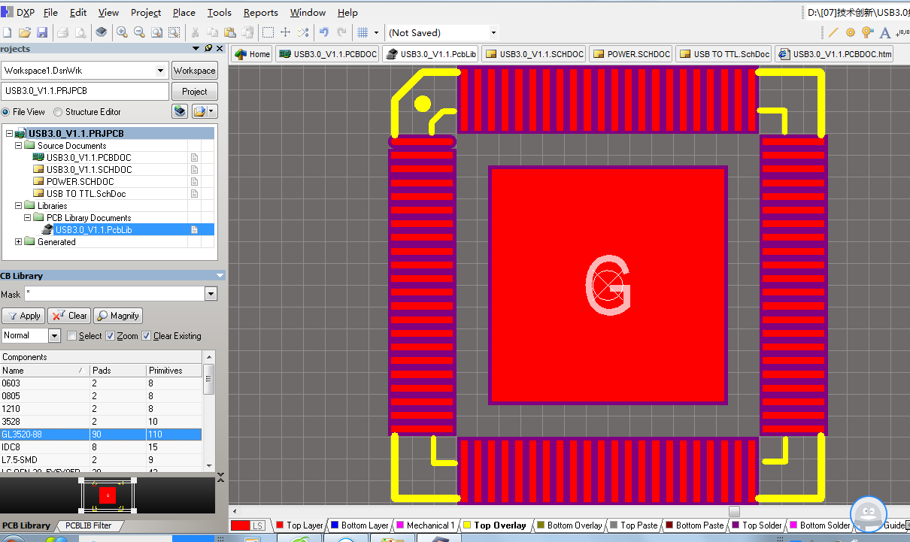Click the Place Coordinate tool icon
This screenshot has height=542, width=910.
pyautogui.click(x=902, y=32)
